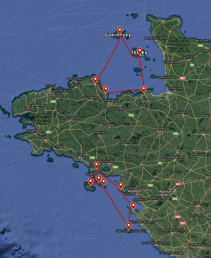Click the map pin on Jersey
This screenshot has width=211, height=258.
pos(140,51)
